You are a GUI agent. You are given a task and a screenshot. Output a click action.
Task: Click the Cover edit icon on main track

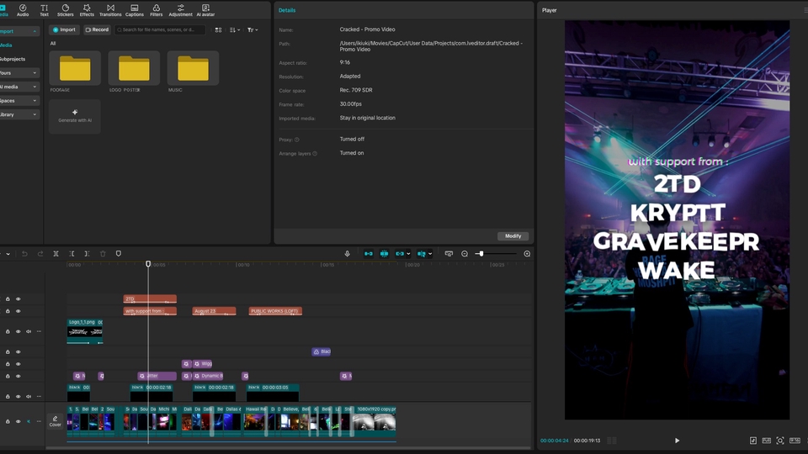pos(56,420)
